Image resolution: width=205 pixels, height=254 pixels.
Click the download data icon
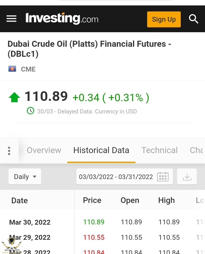click(187, 177)
